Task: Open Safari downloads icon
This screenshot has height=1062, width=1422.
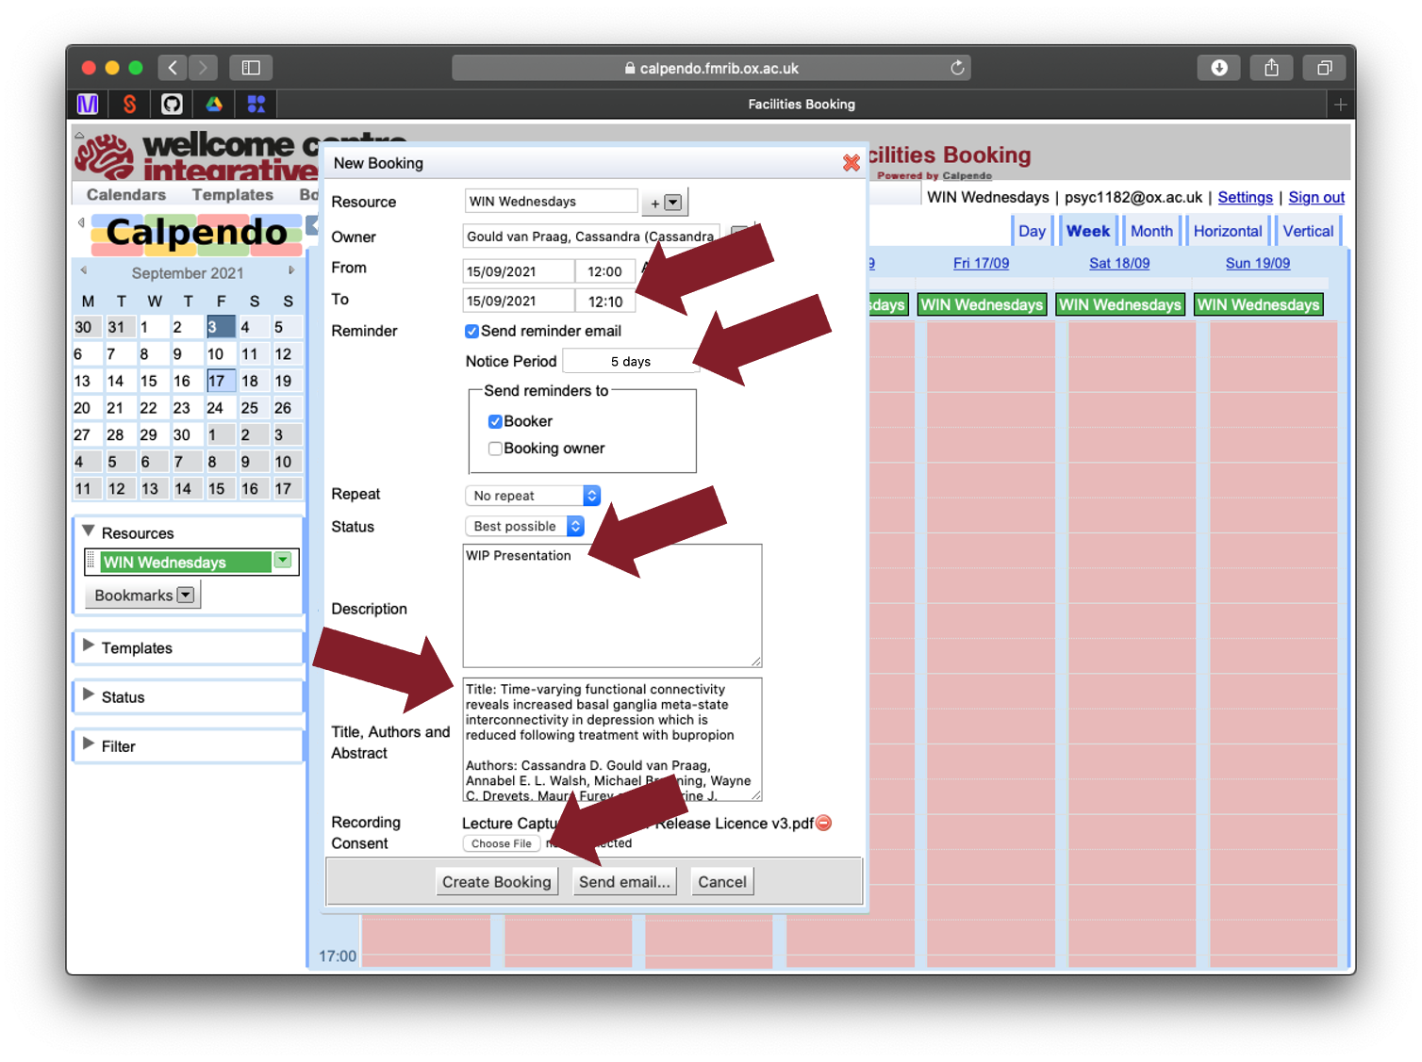Action: 1218,68
